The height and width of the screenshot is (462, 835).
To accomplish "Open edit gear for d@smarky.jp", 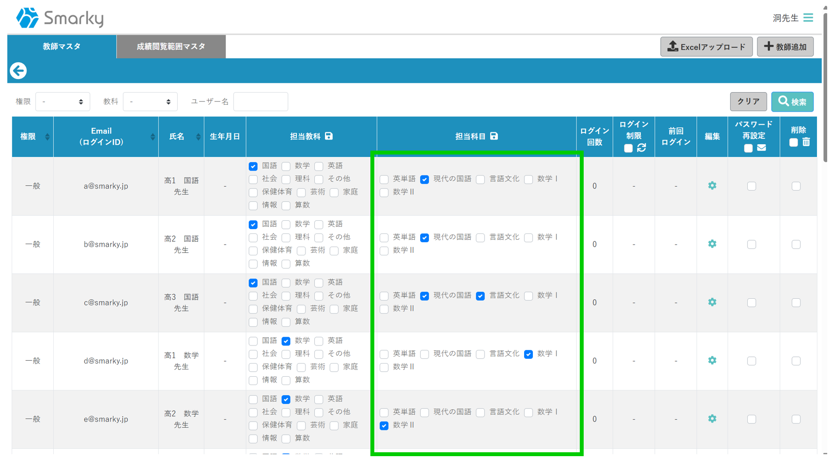I will [x=712, y=361].
